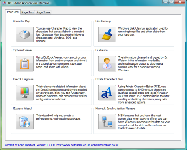The image size is (187, 150).
Task: Switch to the Page Two tab
Action: pyautogui.click(x=28, y=12)
